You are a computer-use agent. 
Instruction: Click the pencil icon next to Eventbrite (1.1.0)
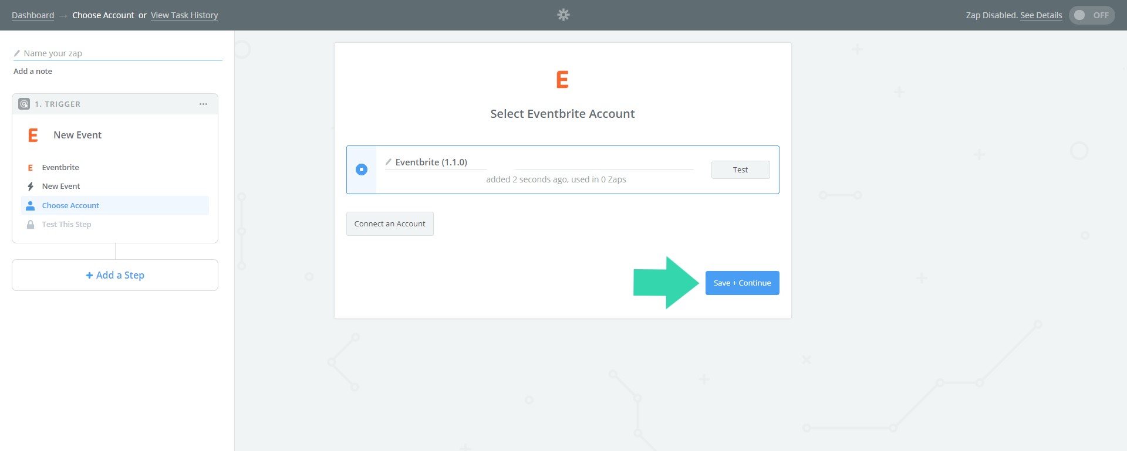click(x=388, y=162)
